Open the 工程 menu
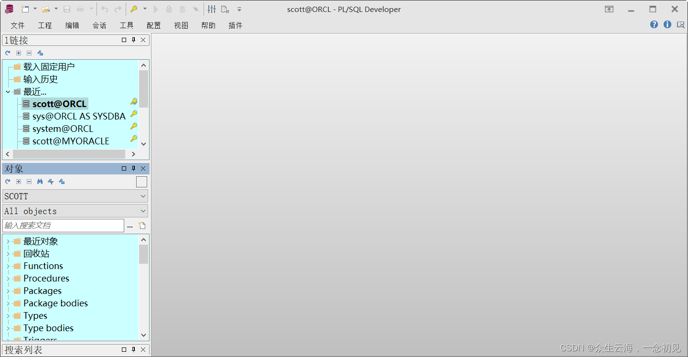This screenshot has height=357, width=688. pos(45,25)
